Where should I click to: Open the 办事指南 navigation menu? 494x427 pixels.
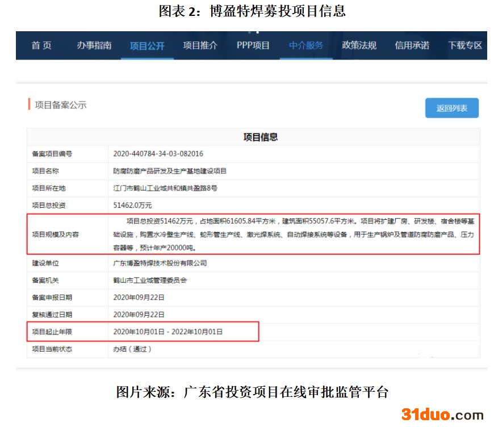point(94,45)
